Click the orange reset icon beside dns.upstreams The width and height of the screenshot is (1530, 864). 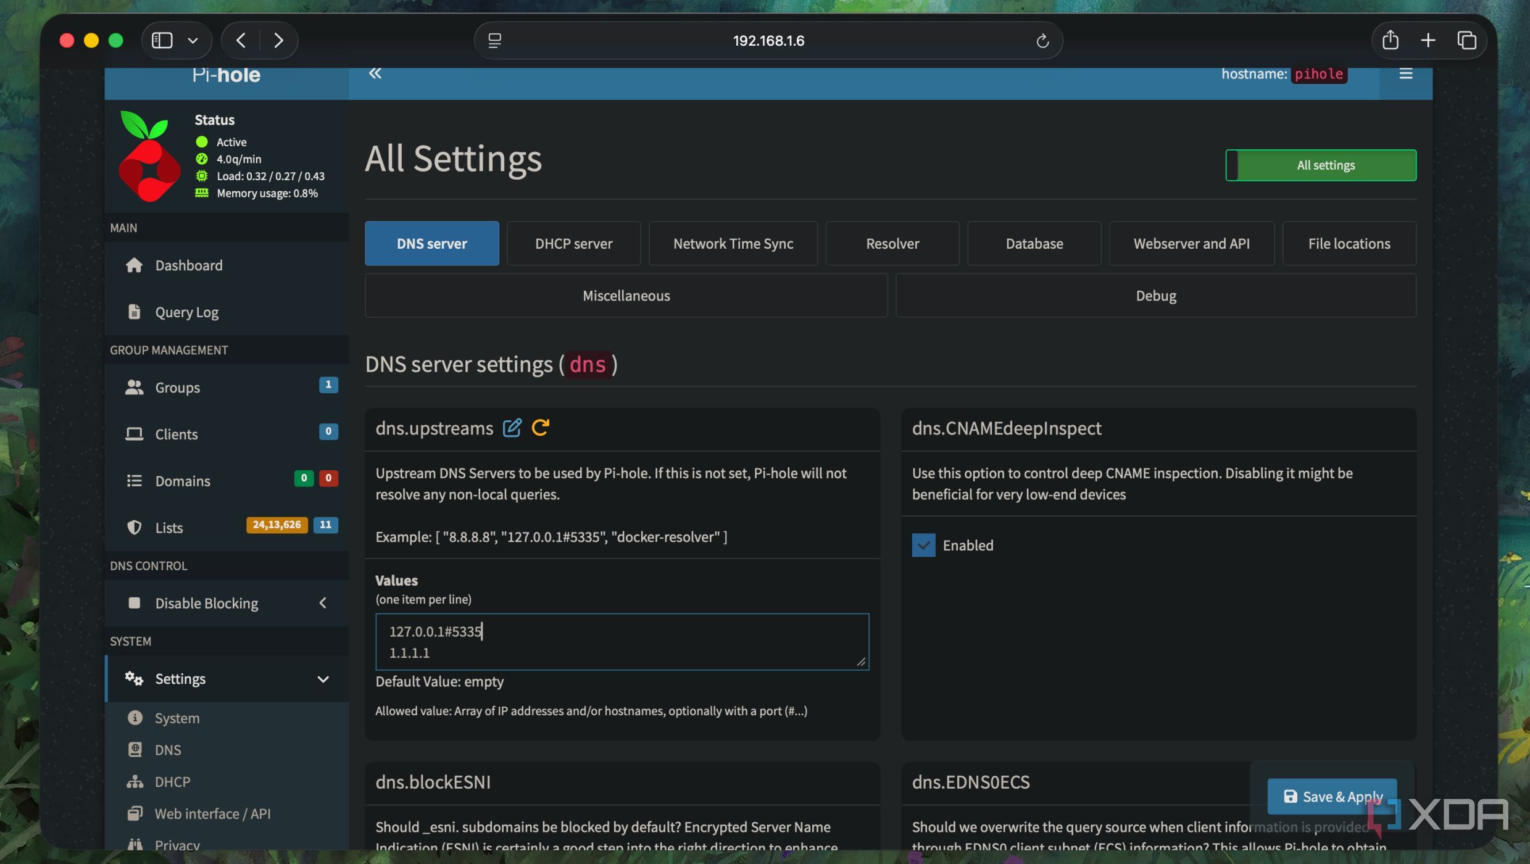tap(541, 428)
